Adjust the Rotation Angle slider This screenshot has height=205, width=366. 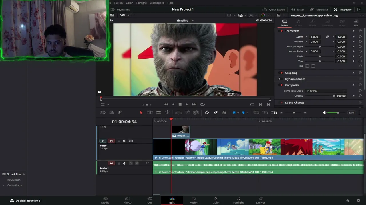(319, 46)
